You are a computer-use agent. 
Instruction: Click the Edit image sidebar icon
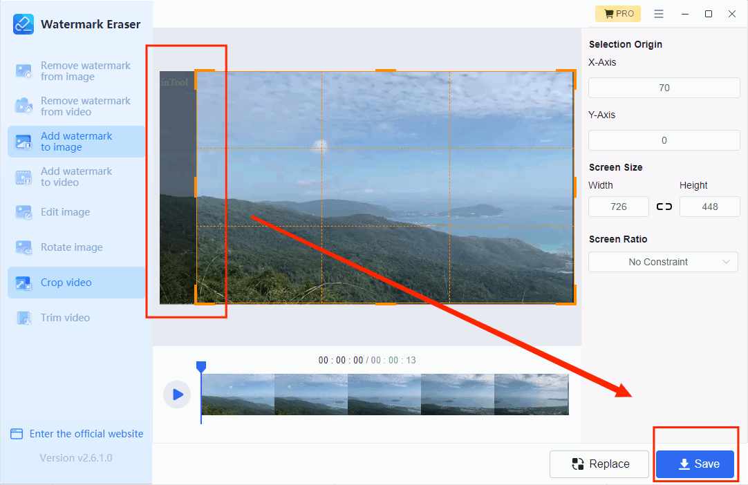[x=24, y=212]
